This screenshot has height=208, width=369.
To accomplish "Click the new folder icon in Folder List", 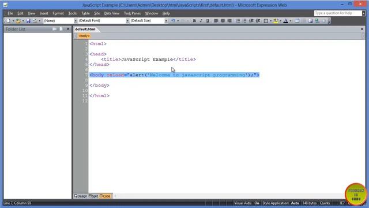I will coord(55,29).
